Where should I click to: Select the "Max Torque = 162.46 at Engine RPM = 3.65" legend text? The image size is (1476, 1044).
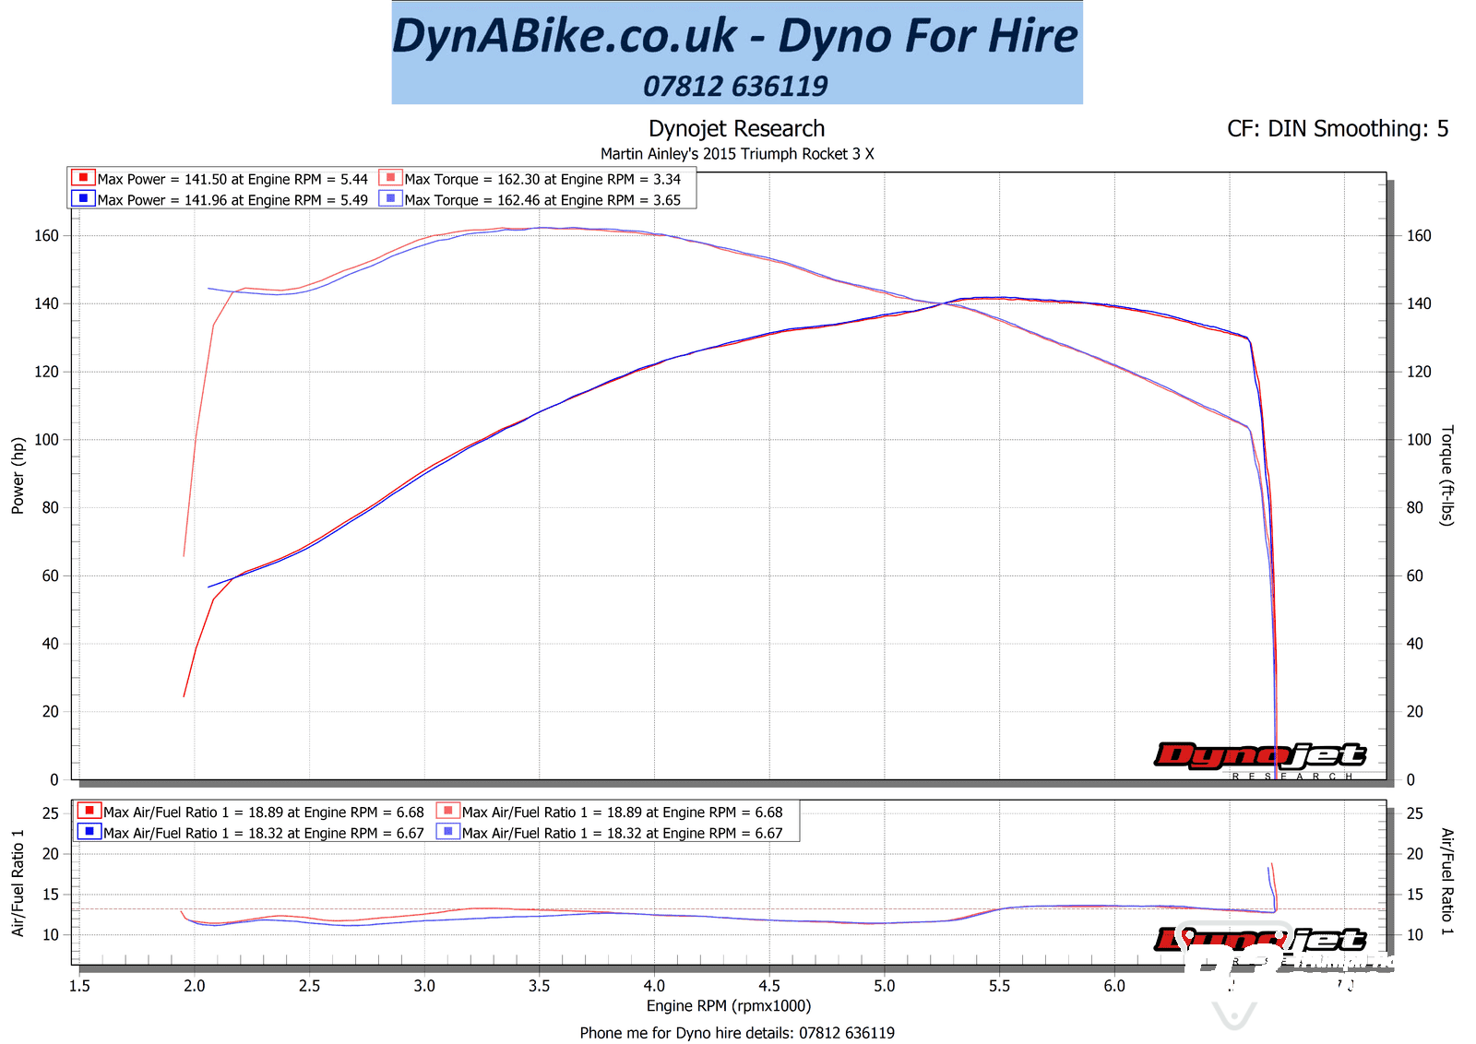coord(542,199)
